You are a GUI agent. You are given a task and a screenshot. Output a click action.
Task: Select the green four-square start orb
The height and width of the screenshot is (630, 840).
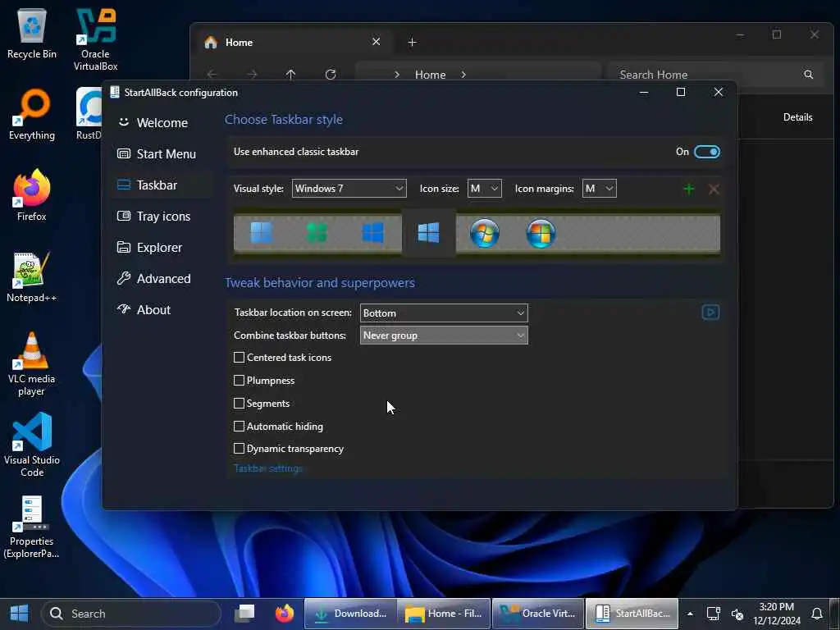(317, 233)
